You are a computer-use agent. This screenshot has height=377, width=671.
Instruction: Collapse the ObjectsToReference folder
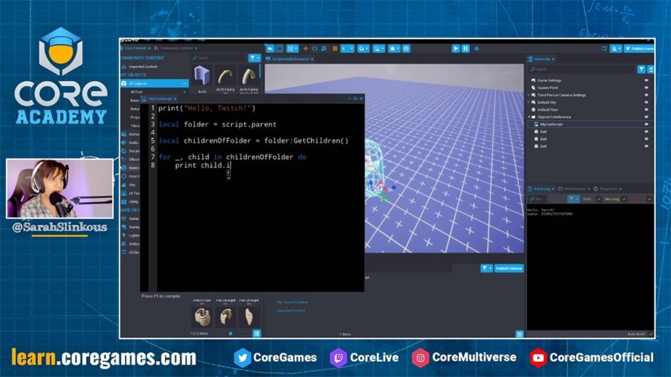528,117
